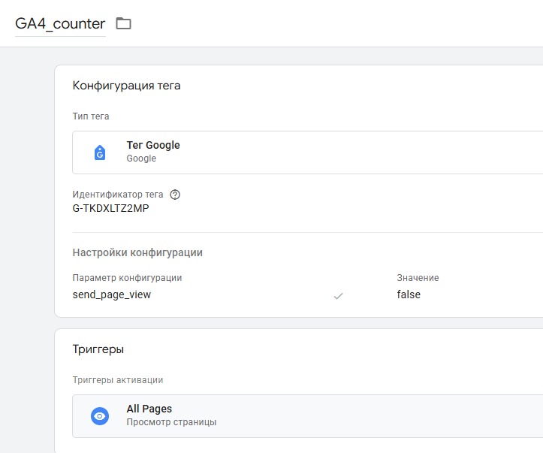
Task: Open help icon for Идентификатор тега
Action: [175, 195]
